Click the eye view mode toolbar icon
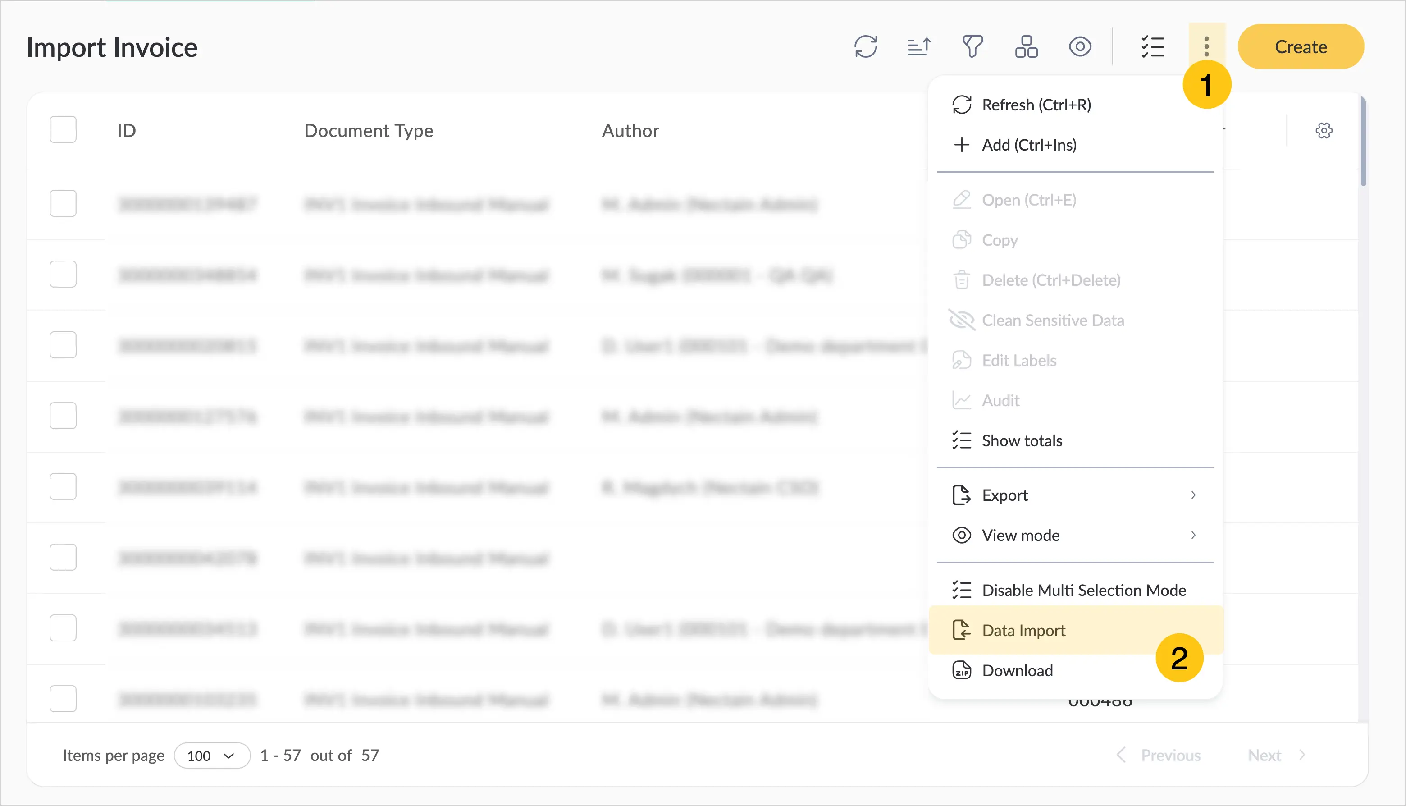The height and width of the screenshot is (806, 1406). 1080,46
